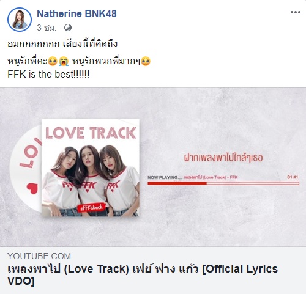Screen dimensions: 306x294
Task: Click the text FFK is the best!!!!!!
Action: coord(48,74)
